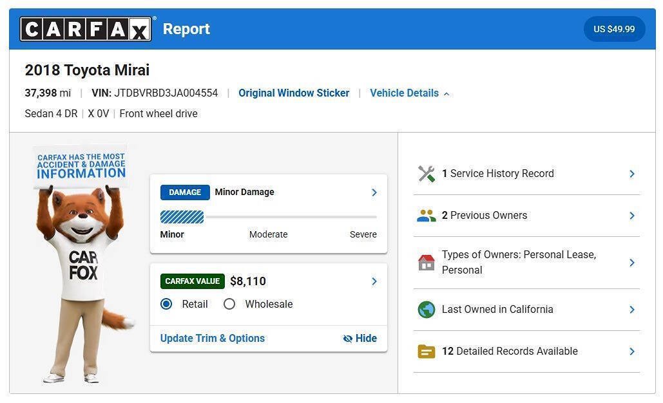Expand CARFAX Value details chevron

374,281
